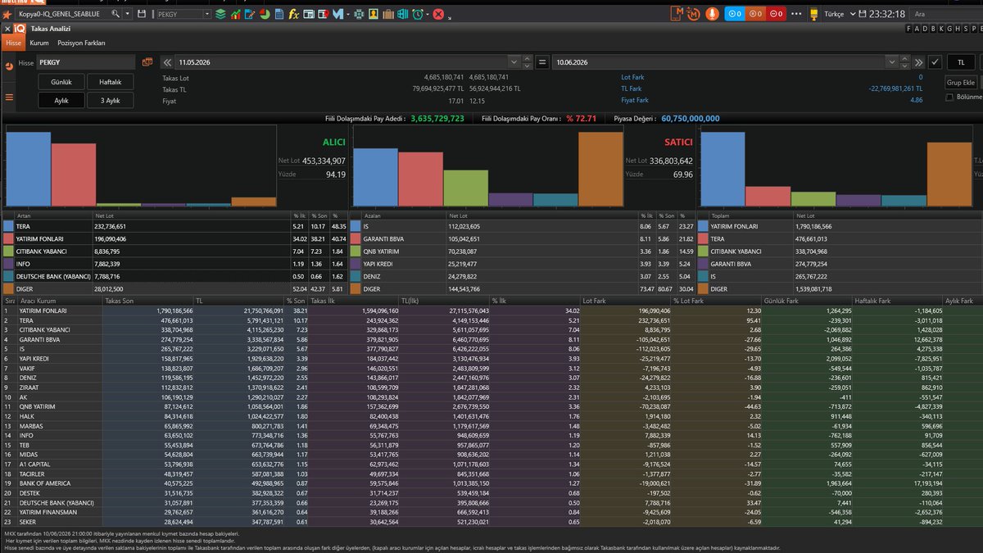Click the orange pie chart sidebar icon

(x=7, y=67)
